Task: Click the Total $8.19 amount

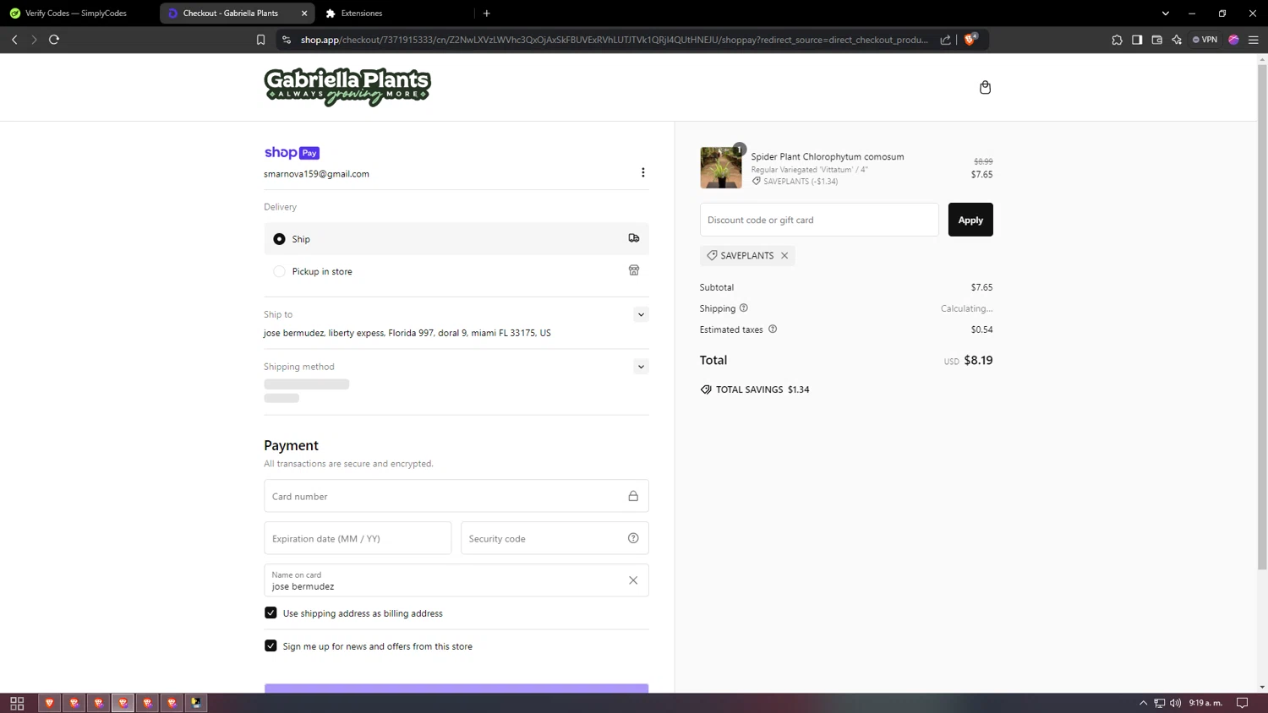Action: [978, 360]
